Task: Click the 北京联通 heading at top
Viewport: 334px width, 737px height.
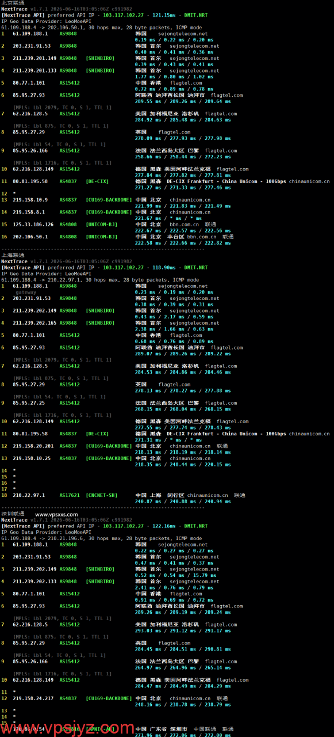Action: tap(13, 3)
